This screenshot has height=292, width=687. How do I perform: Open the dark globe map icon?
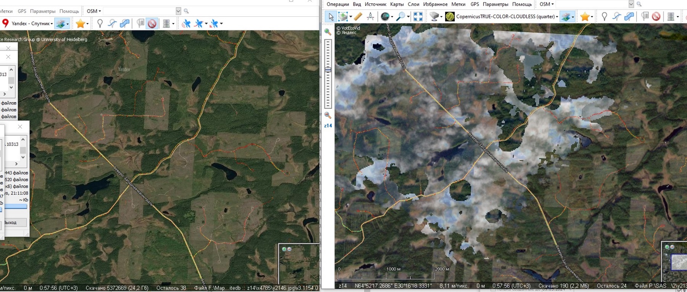(385, 16)
